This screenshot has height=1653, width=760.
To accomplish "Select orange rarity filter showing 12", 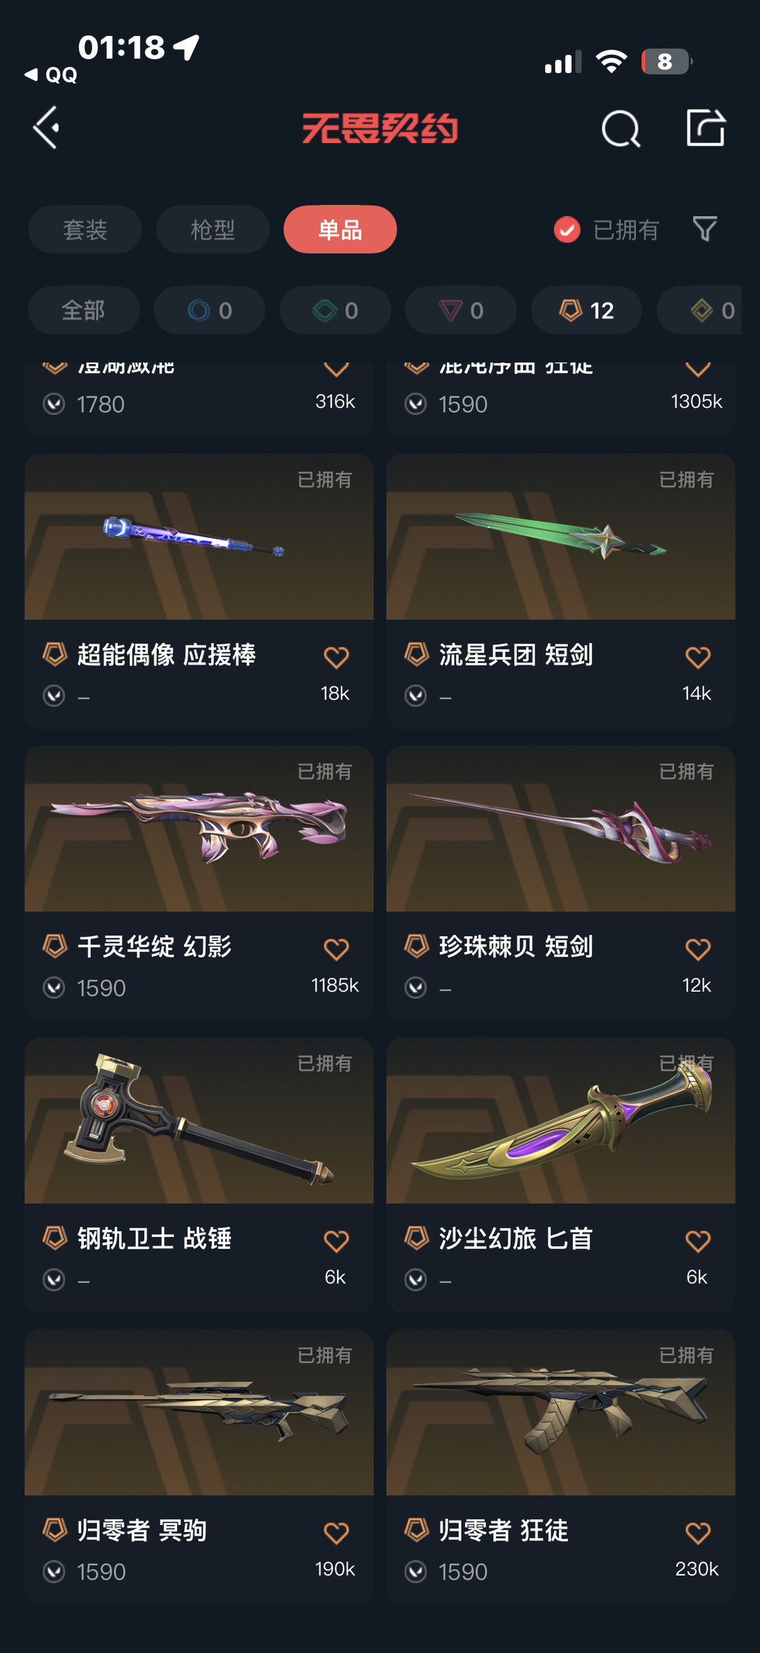I will coord(587,310).
